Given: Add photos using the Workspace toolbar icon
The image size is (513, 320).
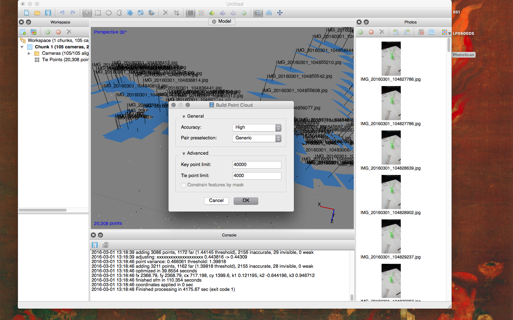Looking at the screenshot, I should [33, 32].
